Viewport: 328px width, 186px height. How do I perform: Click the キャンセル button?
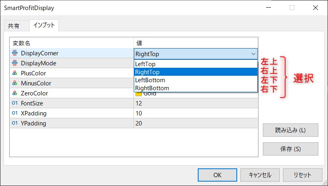(260, 175)
